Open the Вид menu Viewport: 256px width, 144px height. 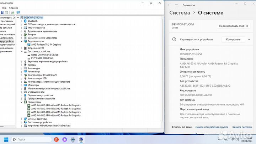4,8
